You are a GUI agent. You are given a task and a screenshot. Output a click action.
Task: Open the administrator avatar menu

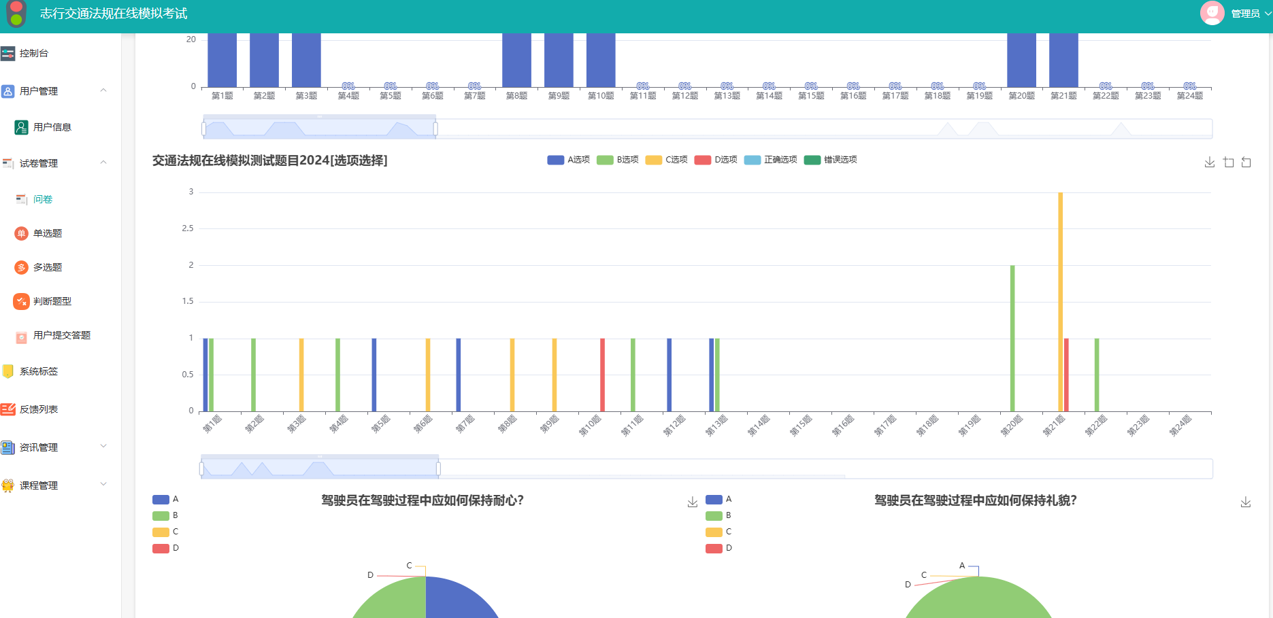pyautogui.click(x=1212, y=13)
